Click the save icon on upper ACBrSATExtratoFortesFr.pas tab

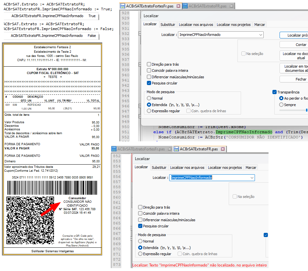[x=123, y=6]
